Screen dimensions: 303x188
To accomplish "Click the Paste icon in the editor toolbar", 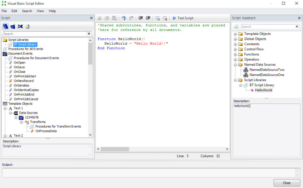I will [114, 18].
